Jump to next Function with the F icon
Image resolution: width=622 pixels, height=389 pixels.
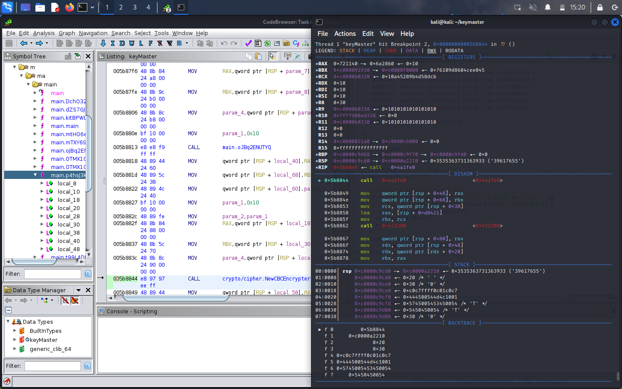click(x=150, y=43)
